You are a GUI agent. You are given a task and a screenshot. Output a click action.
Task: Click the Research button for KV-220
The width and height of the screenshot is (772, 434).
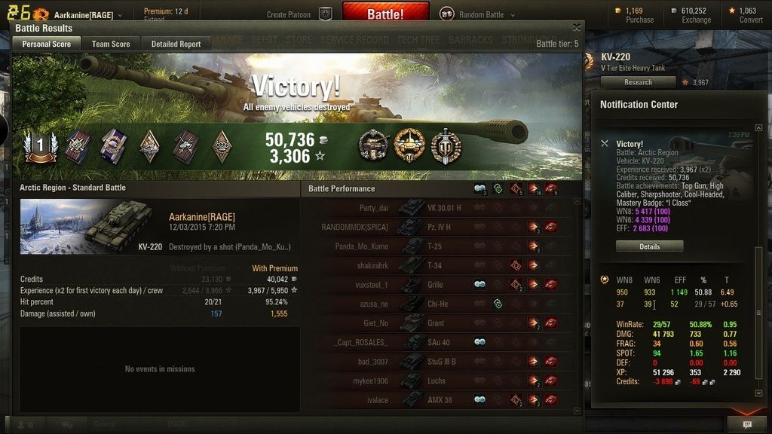638,82
